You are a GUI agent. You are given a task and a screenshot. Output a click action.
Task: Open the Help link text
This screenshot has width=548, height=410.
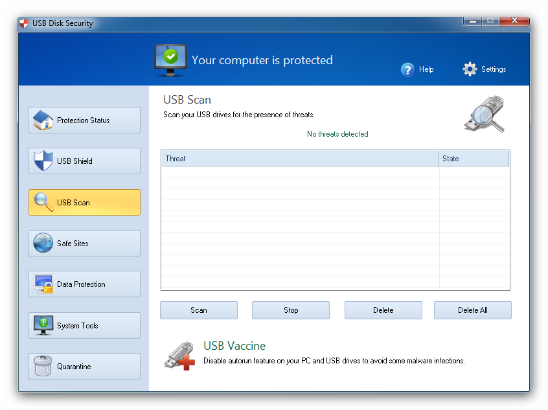pos(426,69)
